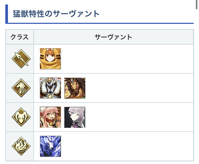Click the Lancer class spear icon
This screenshot has width=199, height=164.
point(20,59)
